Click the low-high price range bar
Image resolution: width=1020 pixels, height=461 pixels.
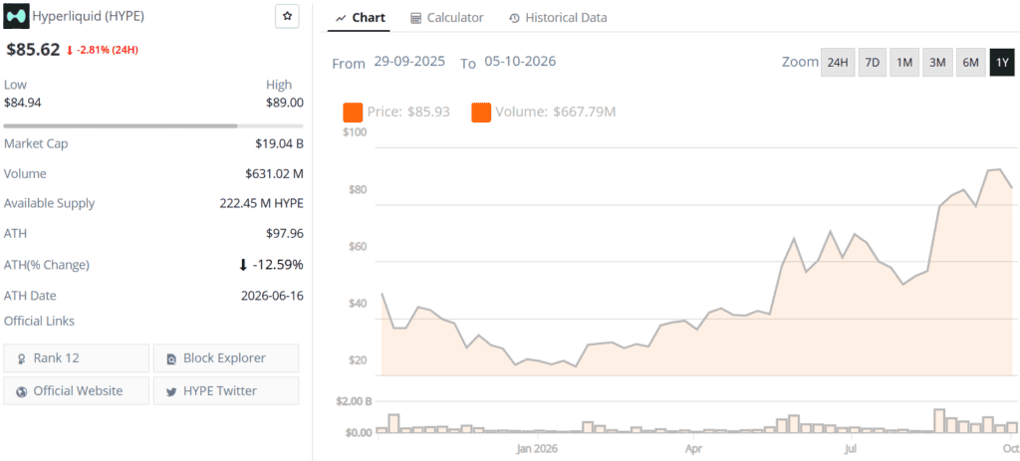(x=153, y=125)
